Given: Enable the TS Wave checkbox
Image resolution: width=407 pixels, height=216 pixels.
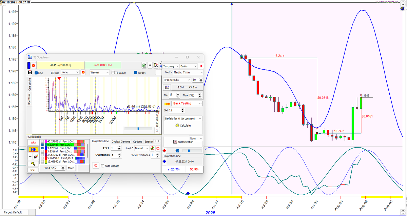Looking at the screenshot, I should [113, 72].
